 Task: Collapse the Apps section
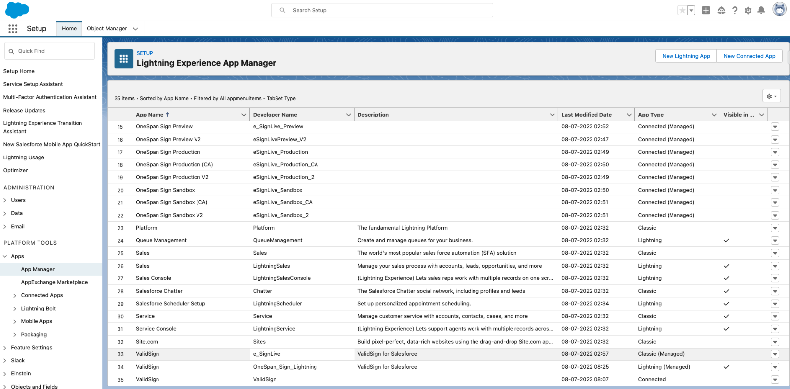(x=5, y=256)
